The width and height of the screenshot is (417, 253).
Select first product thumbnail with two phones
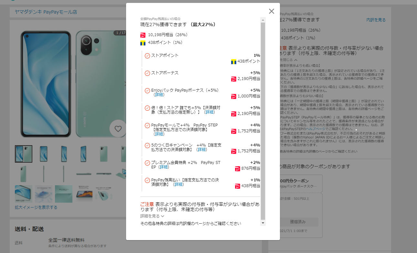[x=24, y=154]
